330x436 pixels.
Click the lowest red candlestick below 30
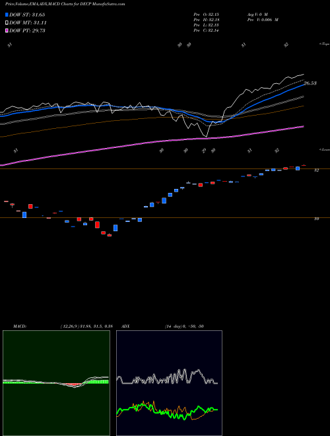[110, 235]
